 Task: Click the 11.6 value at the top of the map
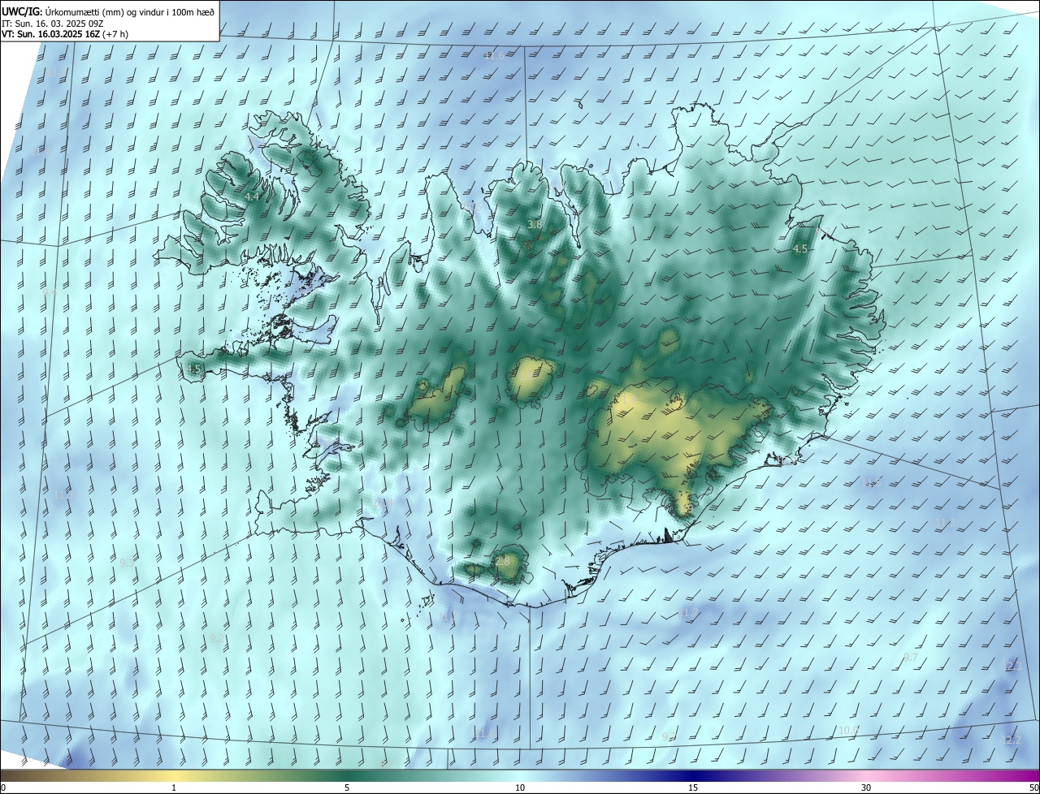point(494,56)
